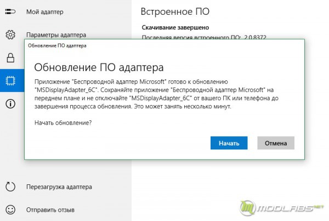Viewport: 329px width, 221px height.
Task: Open adapter settings via the gear icon
Action: click(10, 35)
